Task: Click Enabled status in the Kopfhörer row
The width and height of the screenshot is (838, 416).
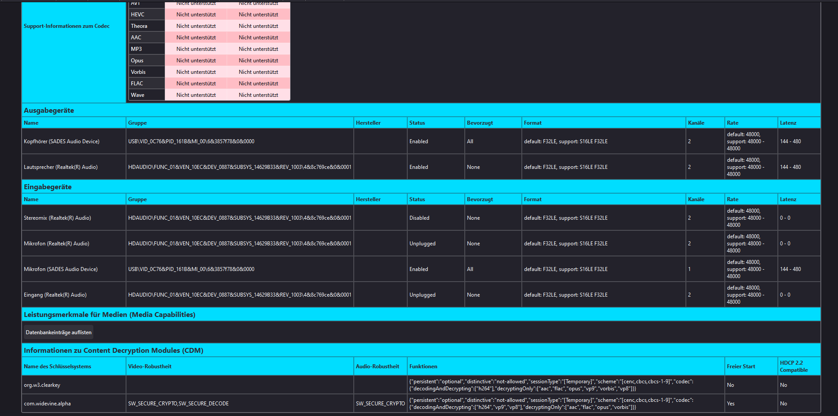Action: 419,141
